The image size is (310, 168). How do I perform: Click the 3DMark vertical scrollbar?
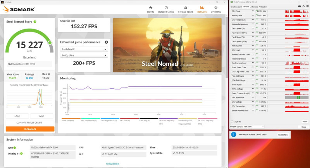227,47
